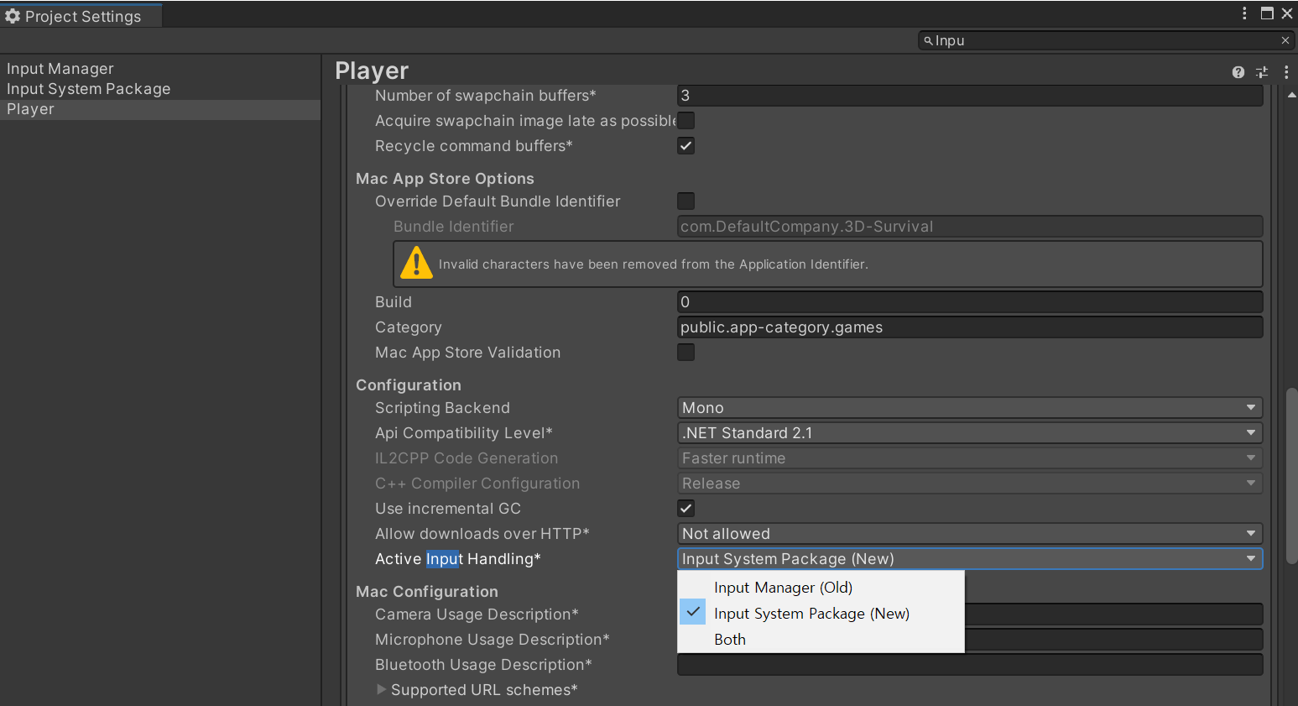Select Input Manager in the sidebar
Screen dimensions: 1298x706
click(159, 69)
